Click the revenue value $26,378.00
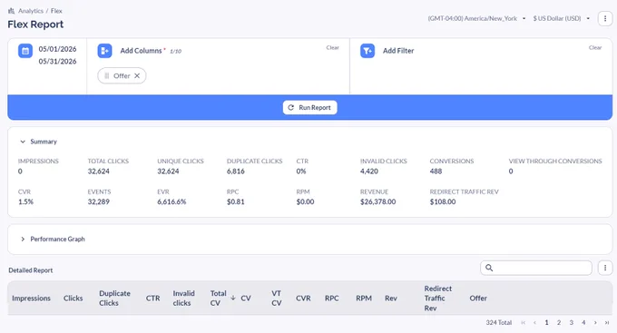The image size is (617, 333). 377,202
